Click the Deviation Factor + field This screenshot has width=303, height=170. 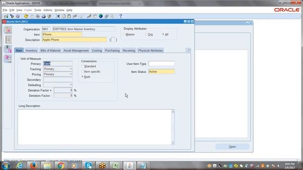(63, 90)
